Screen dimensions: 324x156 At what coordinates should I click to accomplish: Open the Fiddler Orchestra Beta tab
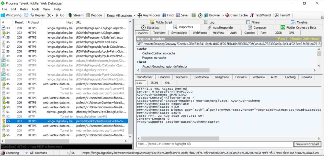pyautogui.click(x=298, y=27)
